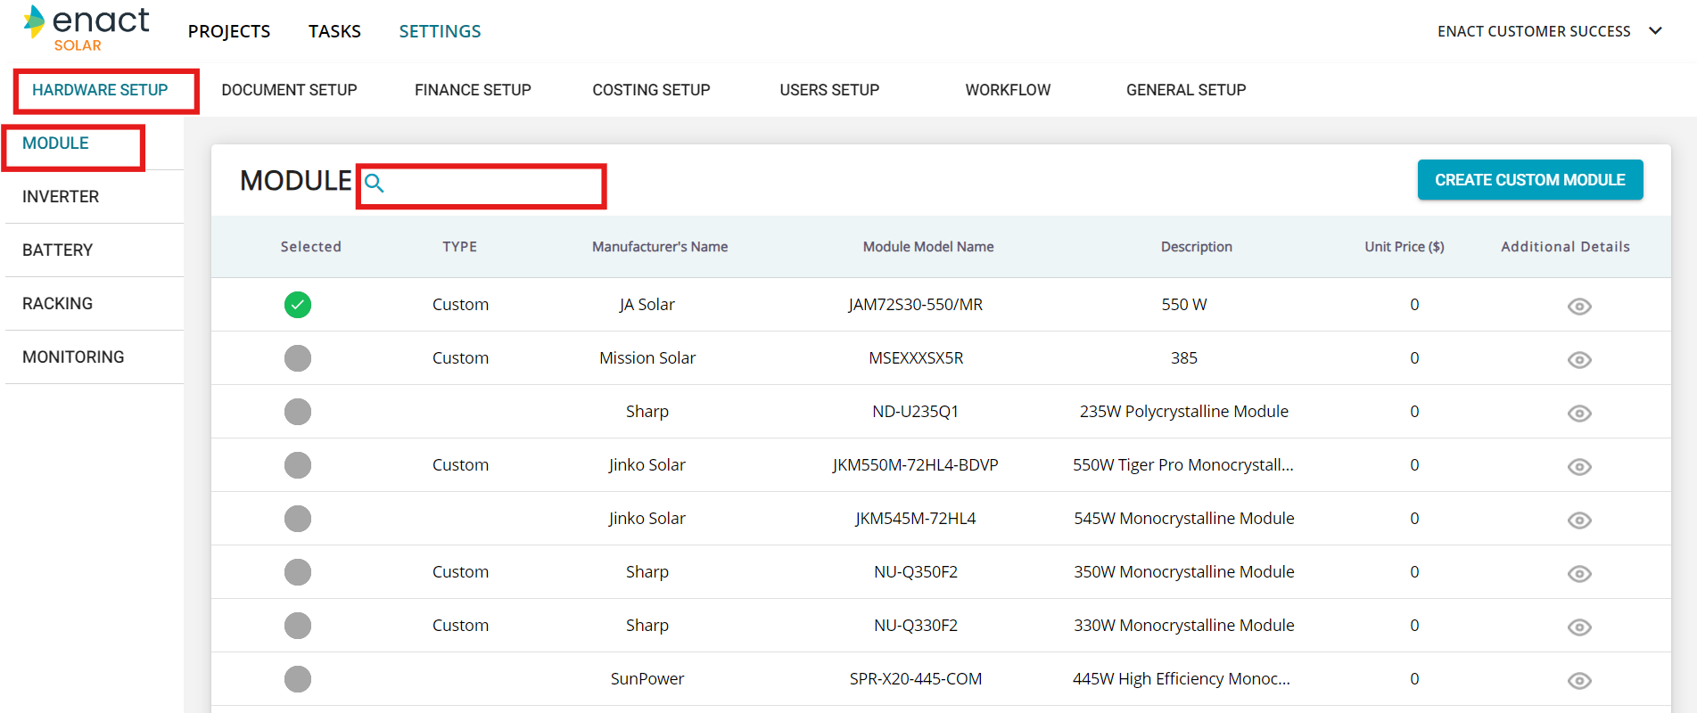
Task: Select the NU-Q330F2 module circle
Action: (x=298, y=626)
